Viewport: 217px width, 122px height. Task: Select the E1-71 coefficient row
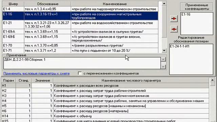80,50
